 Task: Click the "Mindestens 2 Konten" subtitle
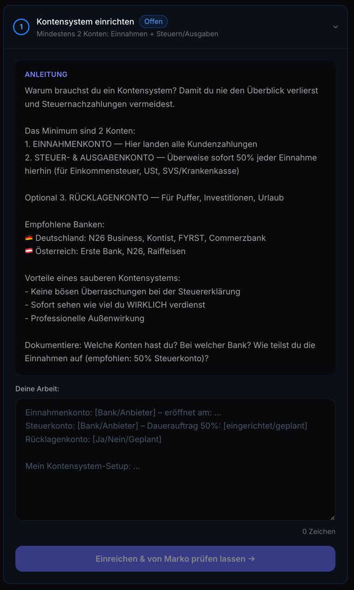click(127, 34)
